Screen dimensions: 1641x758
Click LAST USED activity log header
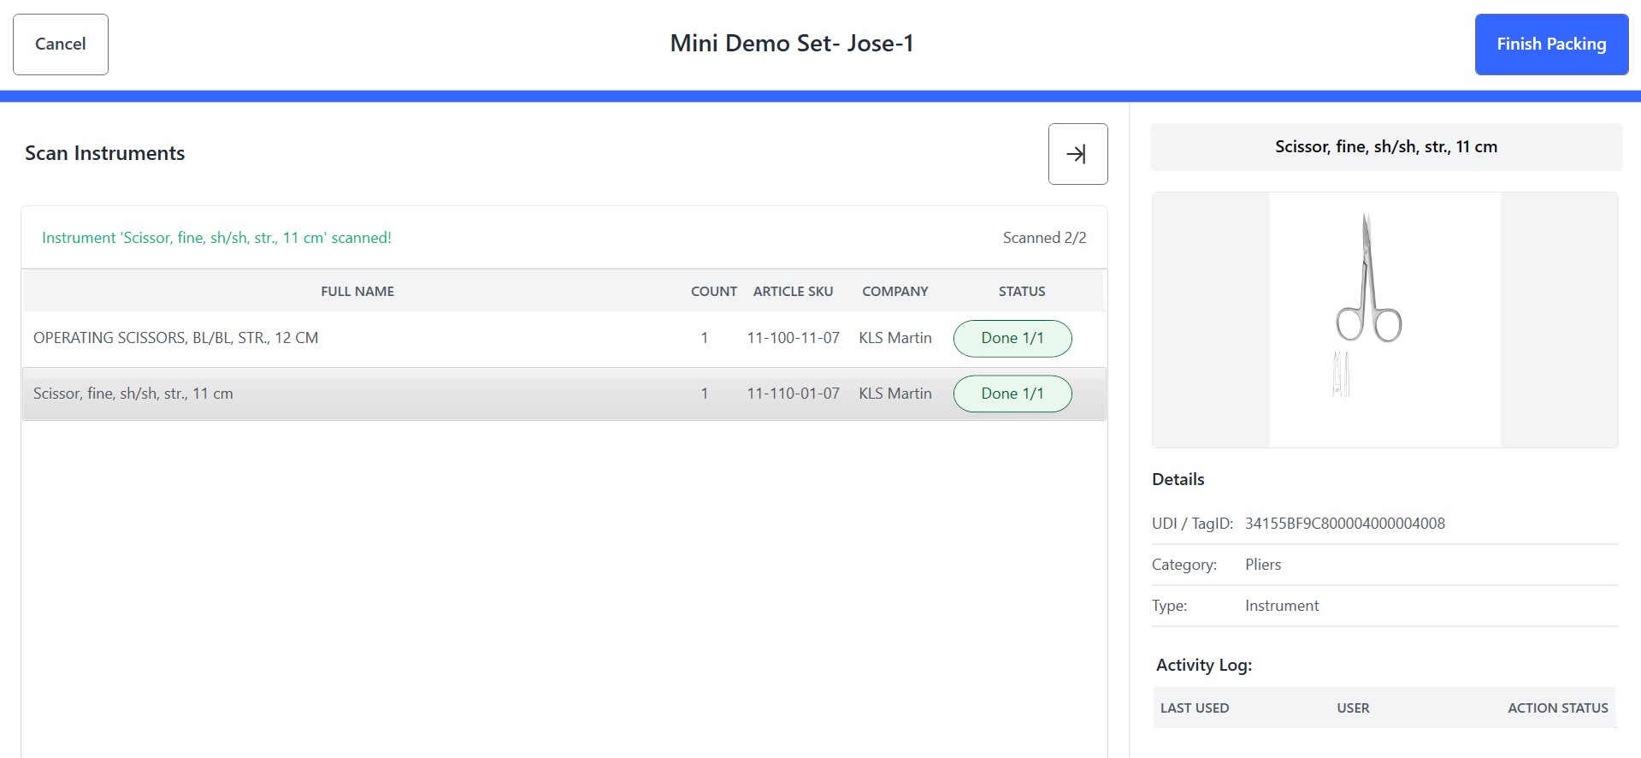[x=1195, y=708]
